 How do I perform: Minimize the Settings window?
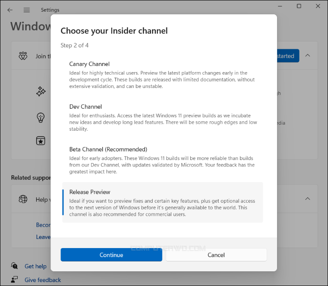(280, 6)
